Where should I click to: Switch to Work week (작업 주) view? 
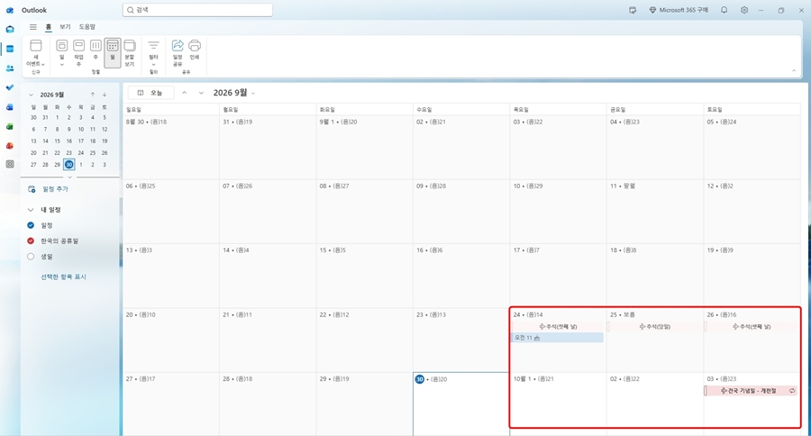click(x=78, y=53)
